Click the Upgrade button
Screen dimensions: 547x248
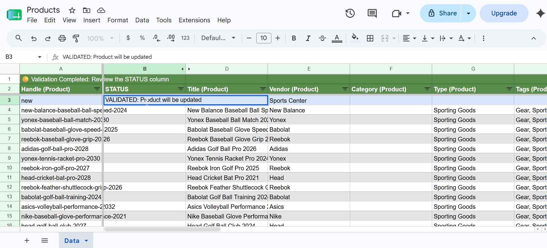point(504,13)
